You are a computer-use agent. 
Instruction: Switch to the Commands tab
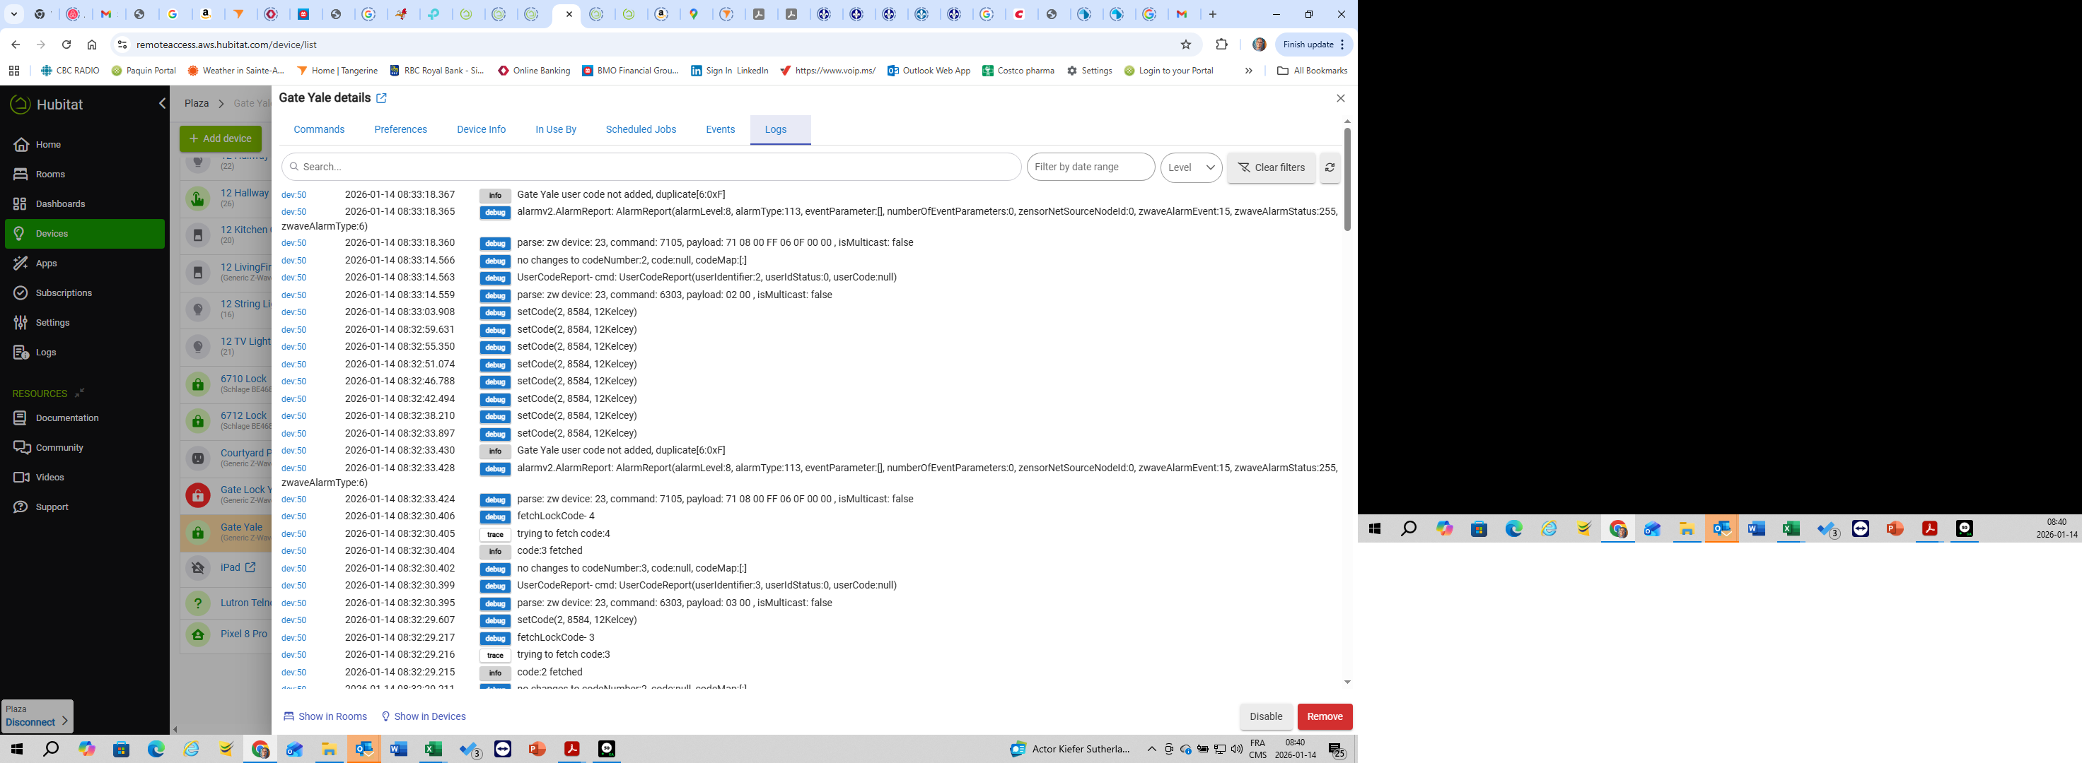(318, 129)
